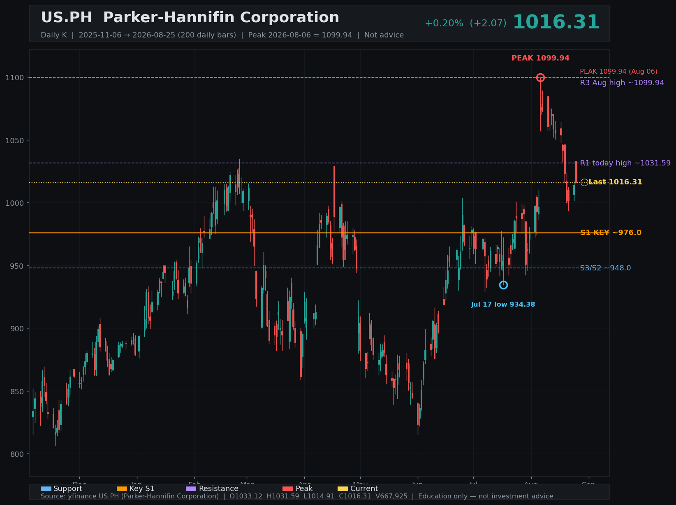Click the red peak circle marker on the chart
This screenshot has height=505, width=676.
540,77
